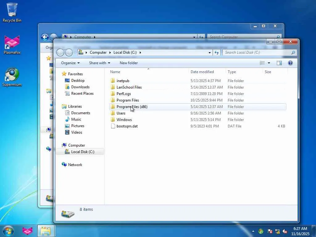Click the DAT File type cell
The height and width of the screenshot is (237, 316).
point(235,126)
